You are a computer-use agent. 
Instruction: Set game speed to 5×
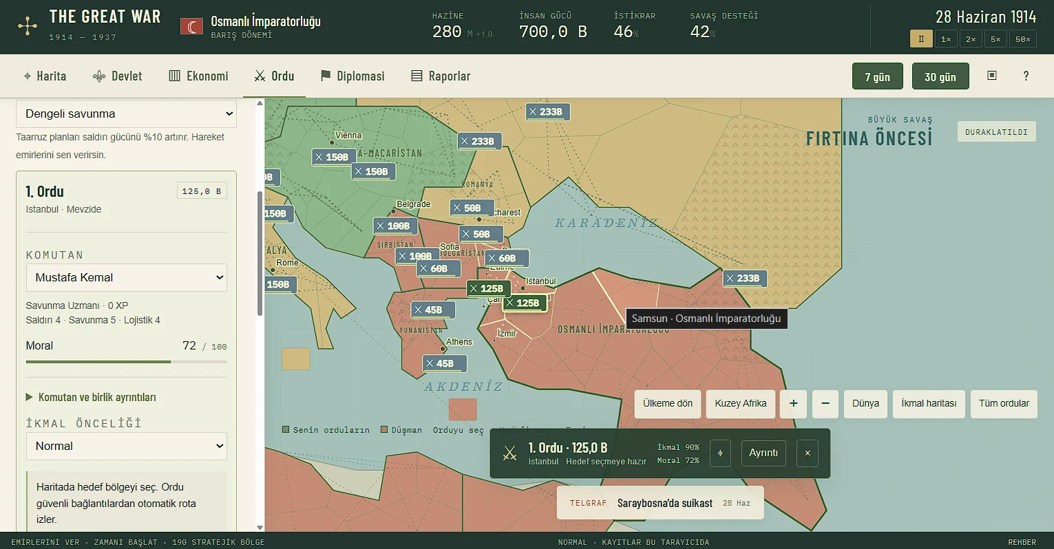[x=995, y=39]
